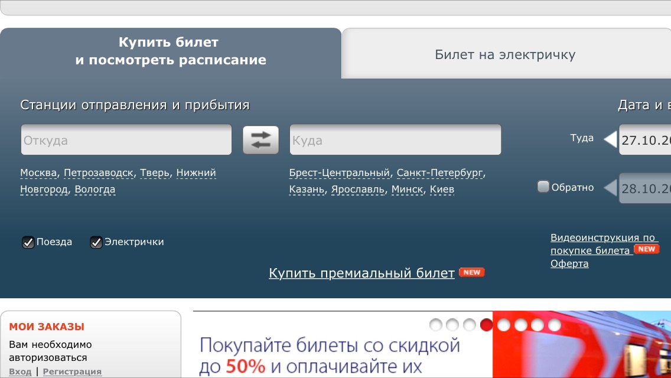Viewport: 671px width, 378px height.
Task: Select the last banner carousel dot
Action: point(554,325)
